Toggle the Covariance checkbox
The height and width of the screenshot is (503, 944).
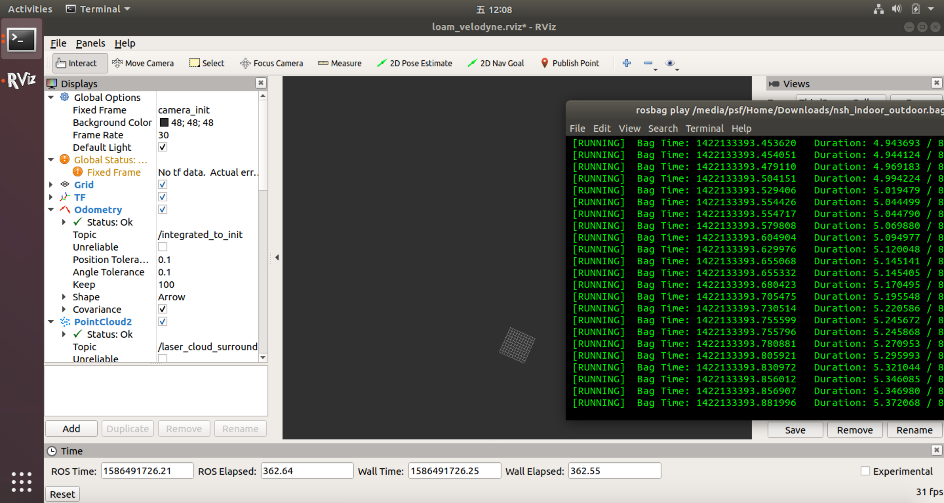pos(162,309)
